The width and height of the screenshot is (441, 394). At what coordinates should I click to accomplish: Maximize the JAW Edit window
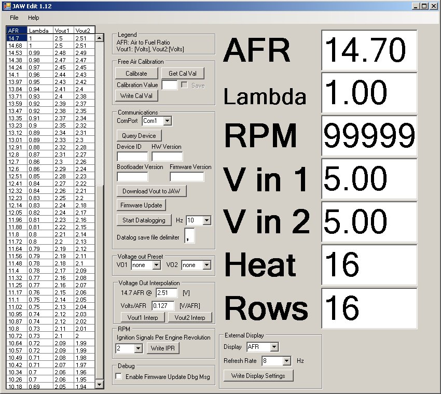[x=424, y=6]
